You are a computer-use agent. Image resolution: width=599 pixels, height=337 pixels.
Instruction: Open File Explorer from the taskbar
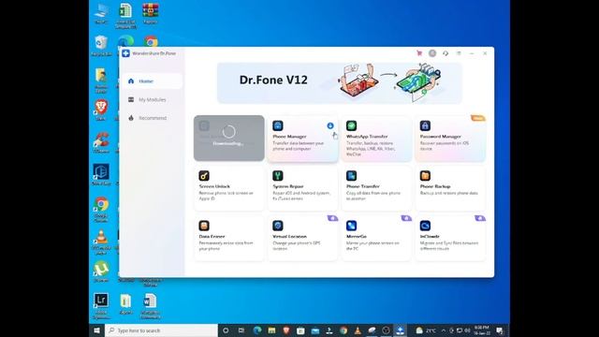(271, 330)
